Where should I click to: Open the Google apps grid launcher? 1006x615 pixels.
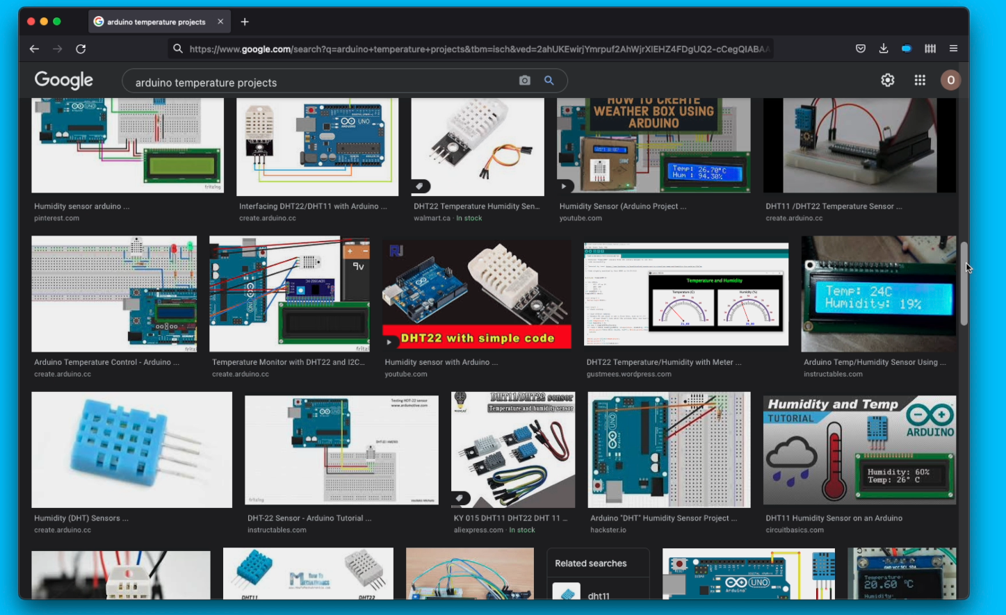[x=919, y=80]
